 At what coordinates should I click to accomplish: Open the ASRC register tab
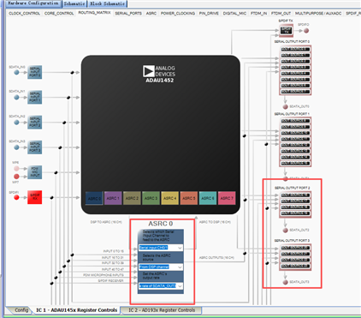point(151,14)
